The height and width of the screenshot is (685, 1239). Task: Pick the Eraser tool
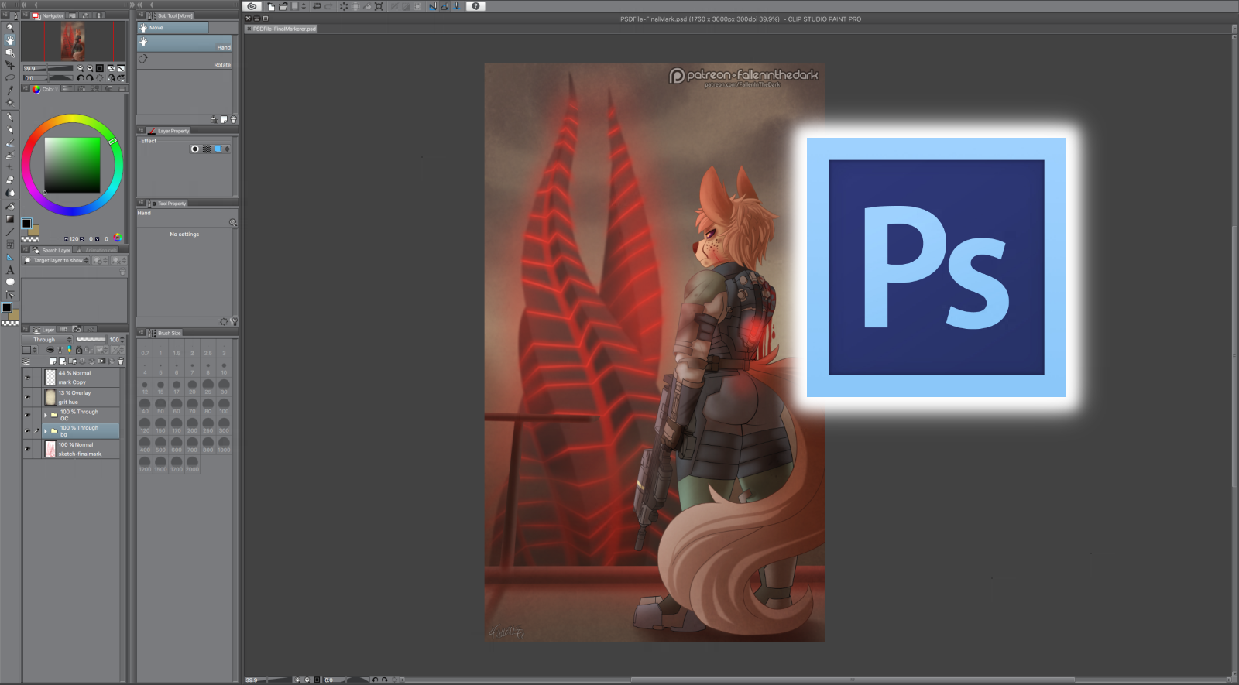[10, 180]
